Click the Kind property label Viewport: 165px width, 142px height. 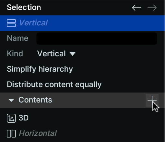coord(15,54)
